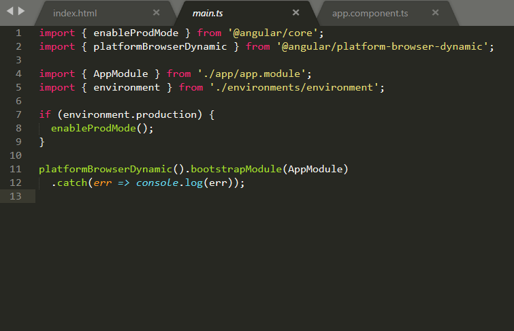The height and width of the screenshot is (331, 514).
Task: Click 'console' on line 12
Action: (x=157, y=183)
